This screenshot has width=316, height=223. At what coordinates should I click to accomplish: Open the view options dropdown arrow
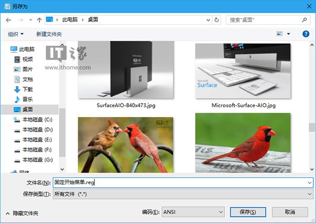coord(289,34)
